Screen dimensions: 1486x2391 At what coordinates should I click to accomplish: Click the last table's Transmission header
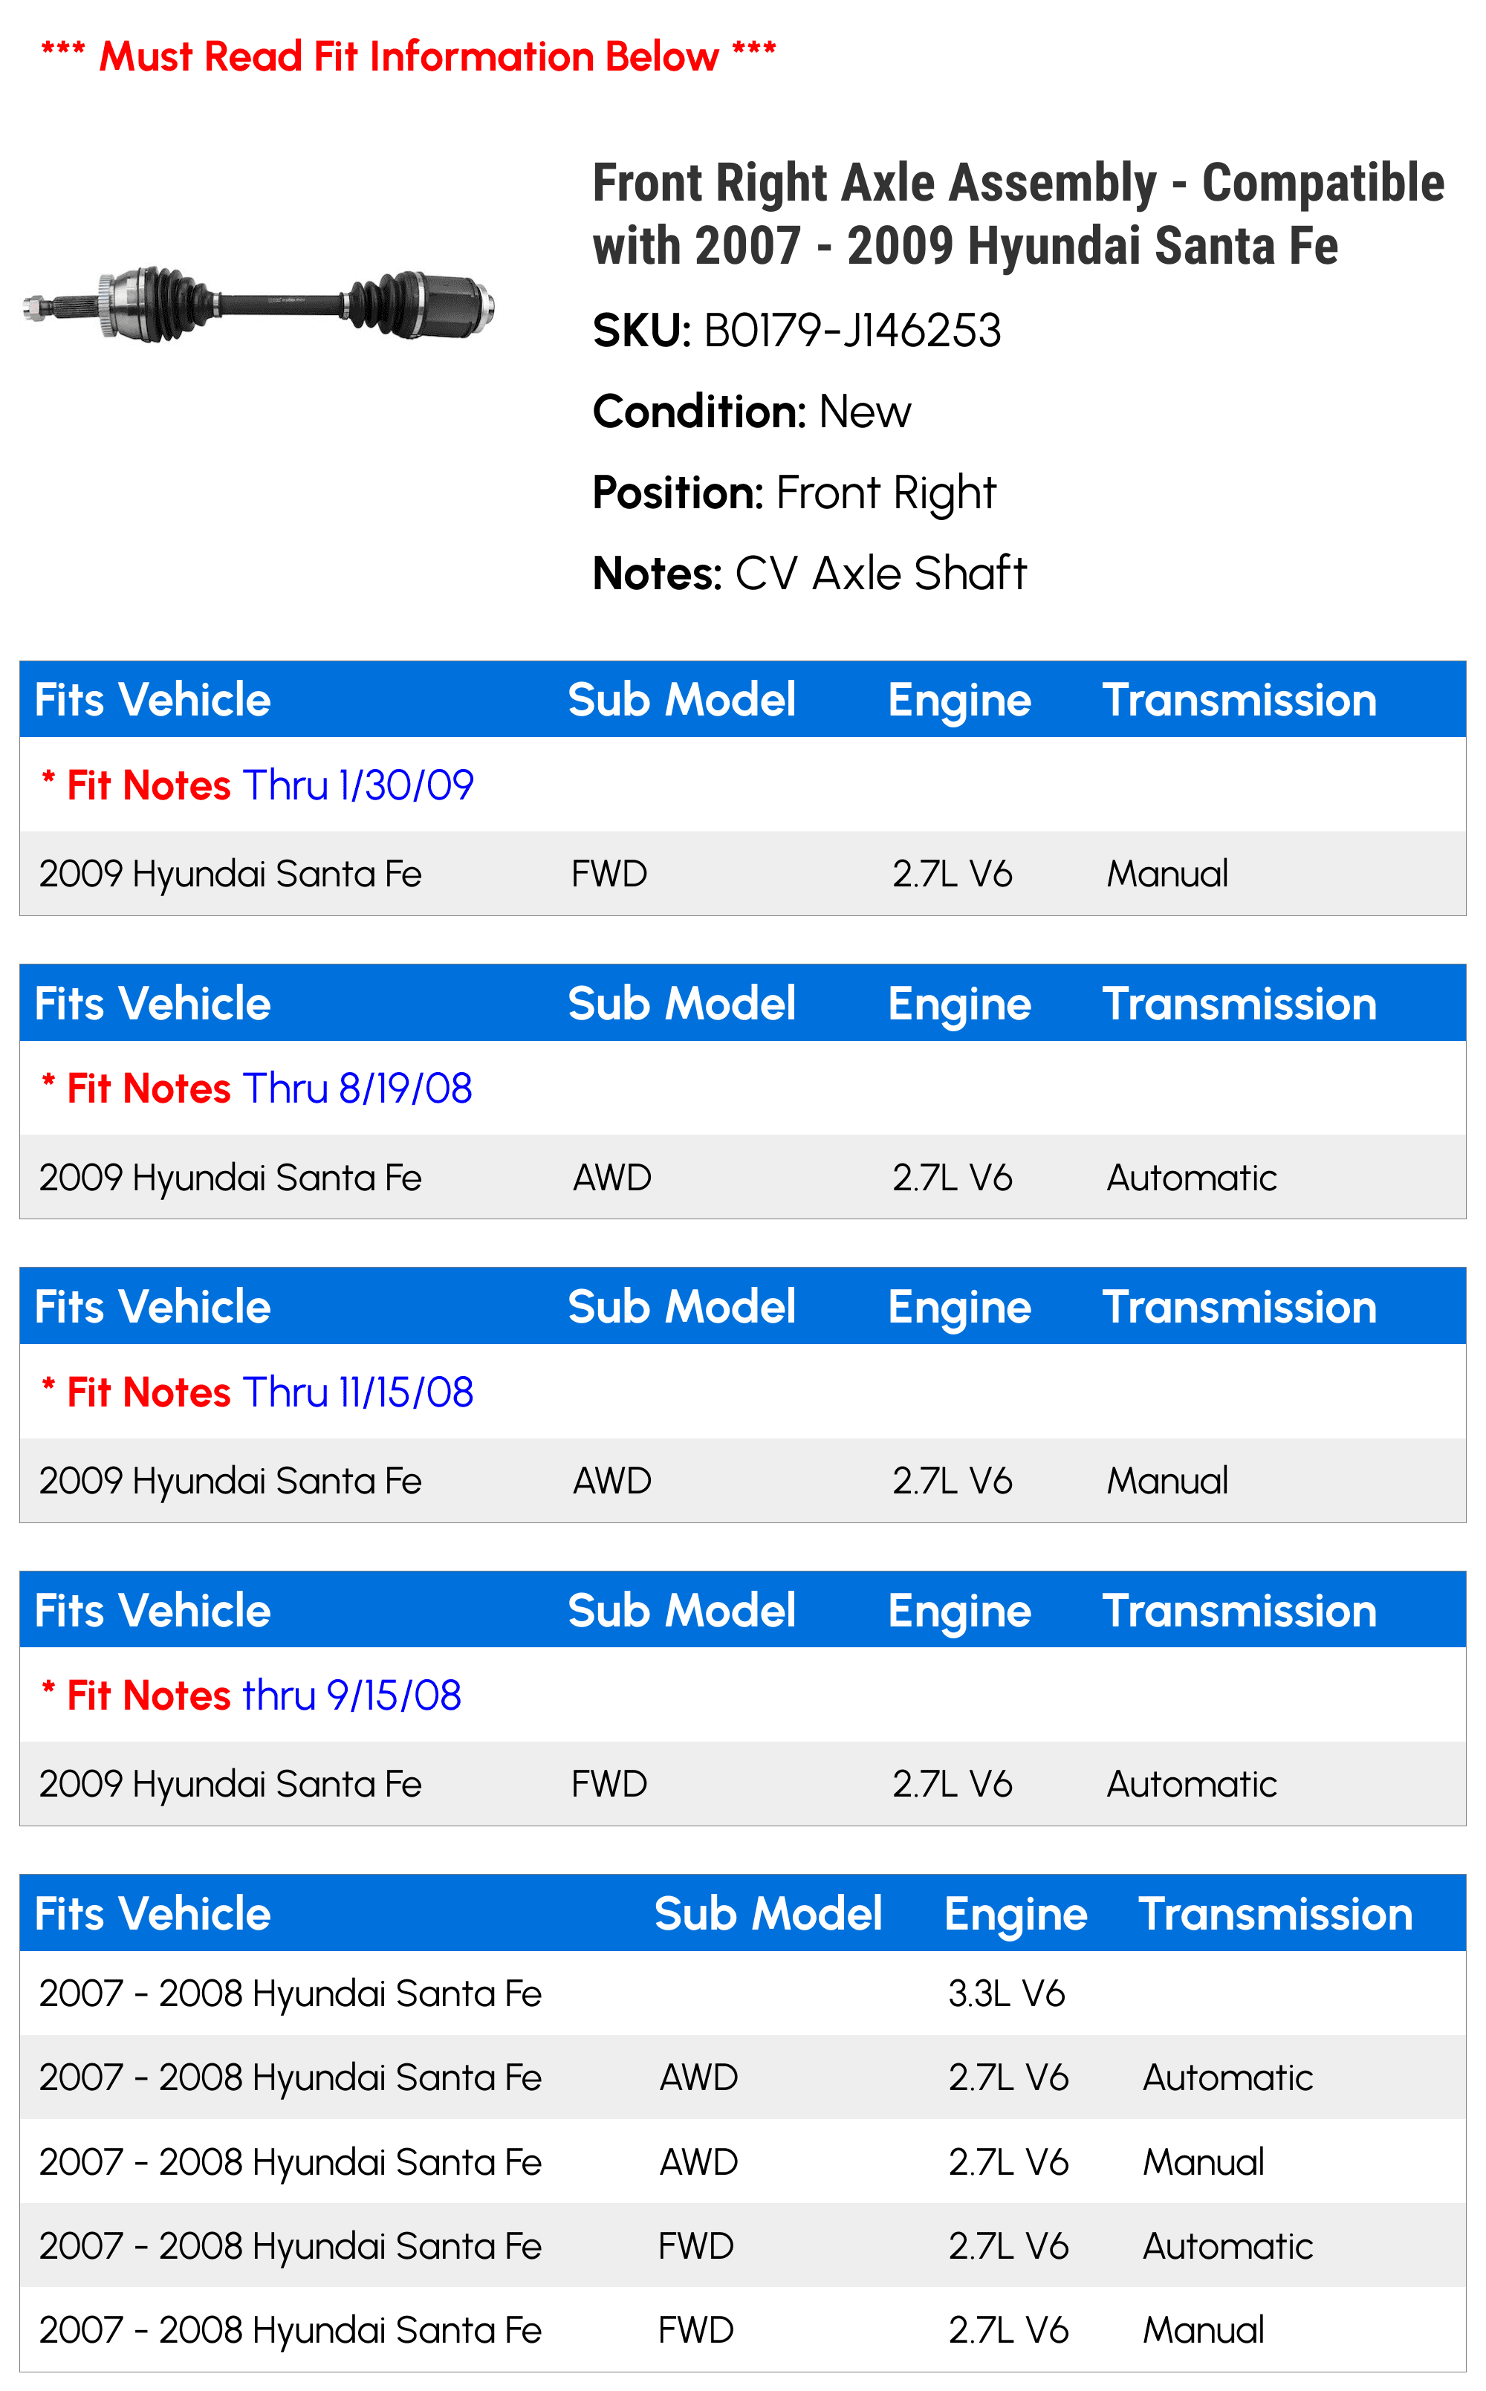pos(1275,1913)
